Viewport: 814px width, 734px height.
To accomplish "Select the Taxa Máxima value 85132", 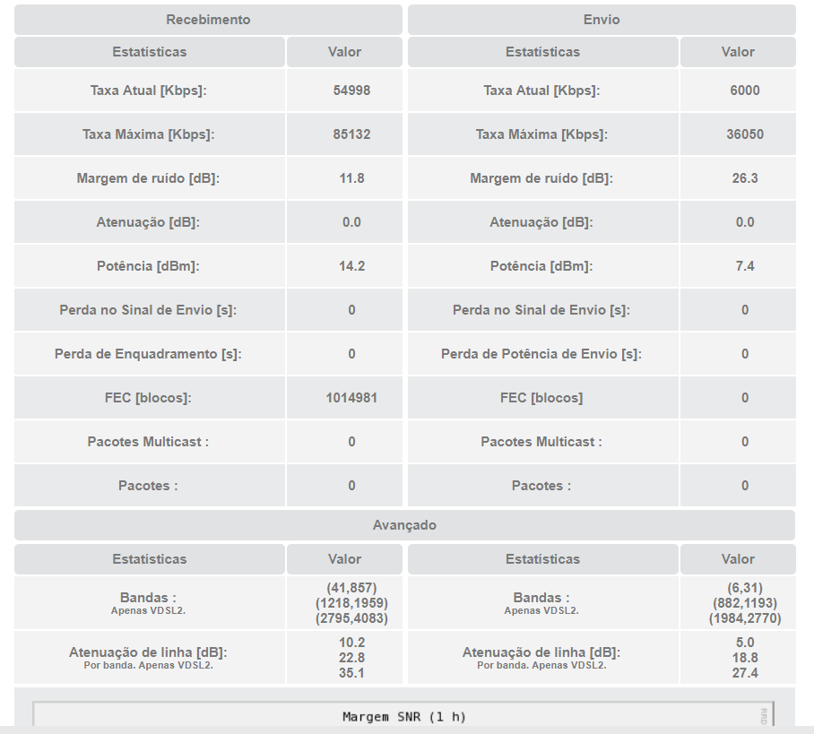I will click(351, 134).
